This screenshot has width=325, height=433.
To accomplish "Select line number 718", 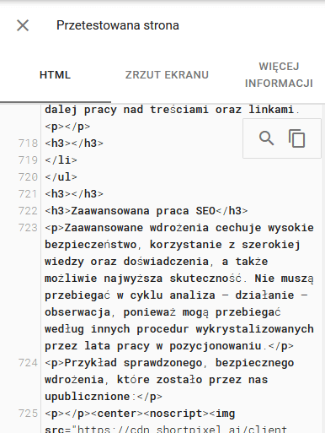I will 28,143.
